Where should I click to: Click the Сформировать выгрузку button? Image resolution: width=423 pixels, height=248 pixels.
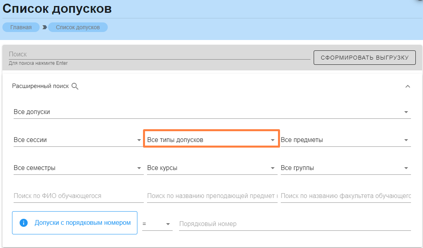click(365, 58)
